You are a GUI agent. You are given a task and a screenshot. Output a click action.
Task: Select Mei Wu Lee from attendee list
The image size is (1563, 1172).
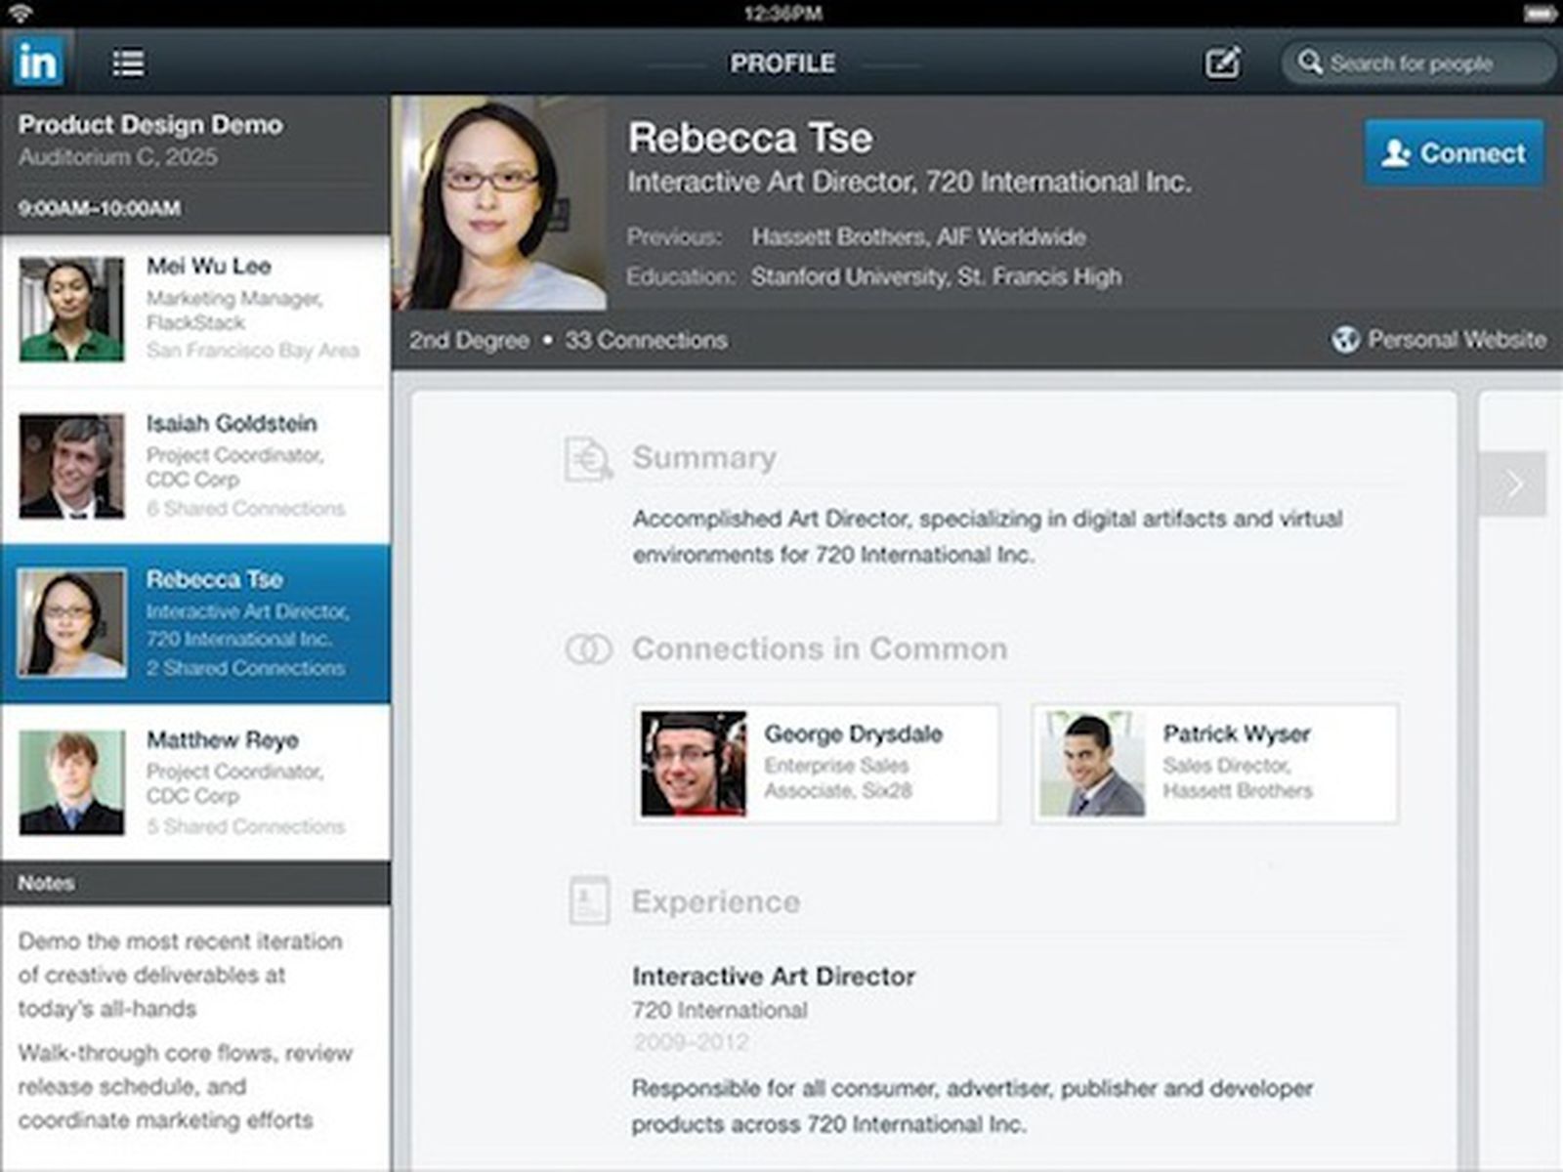pos(195,309)
